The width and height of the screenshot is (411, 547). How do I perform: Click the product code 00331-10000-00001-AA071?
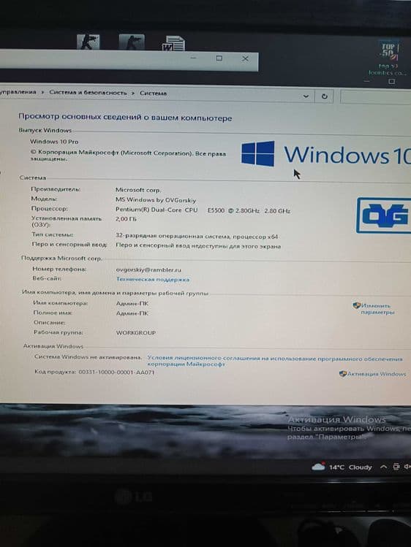coord(116,372)
